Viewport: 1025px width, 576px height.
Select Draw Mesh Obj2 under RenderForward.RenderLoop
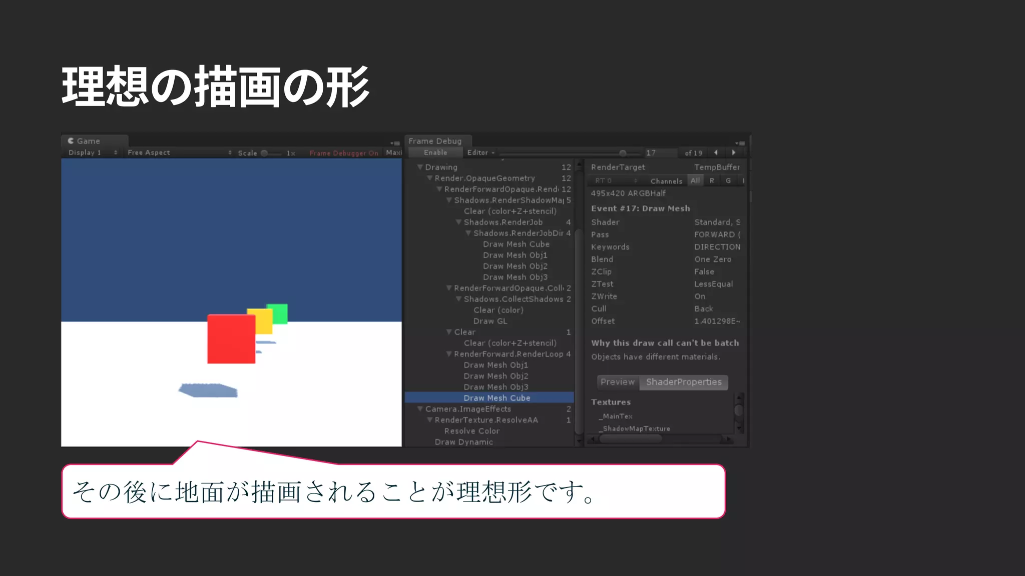coord(495,376)
